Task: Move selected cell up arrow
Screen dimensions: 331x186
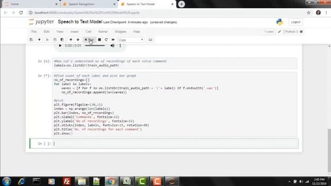Action: (x=71, y=40)
